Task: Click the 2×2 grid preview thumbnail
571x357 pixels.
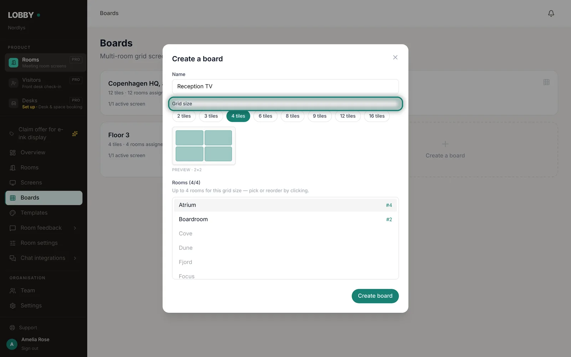Action: (204, 146)
